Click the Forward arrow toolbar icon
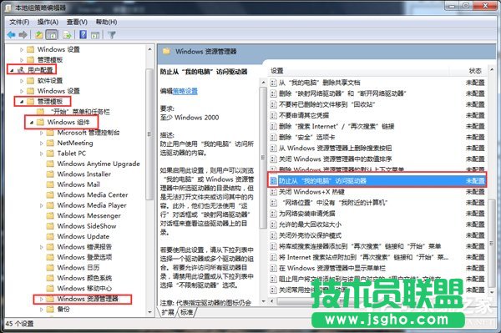The height and width of the screenshot is (333, 501). coord(23,35)
